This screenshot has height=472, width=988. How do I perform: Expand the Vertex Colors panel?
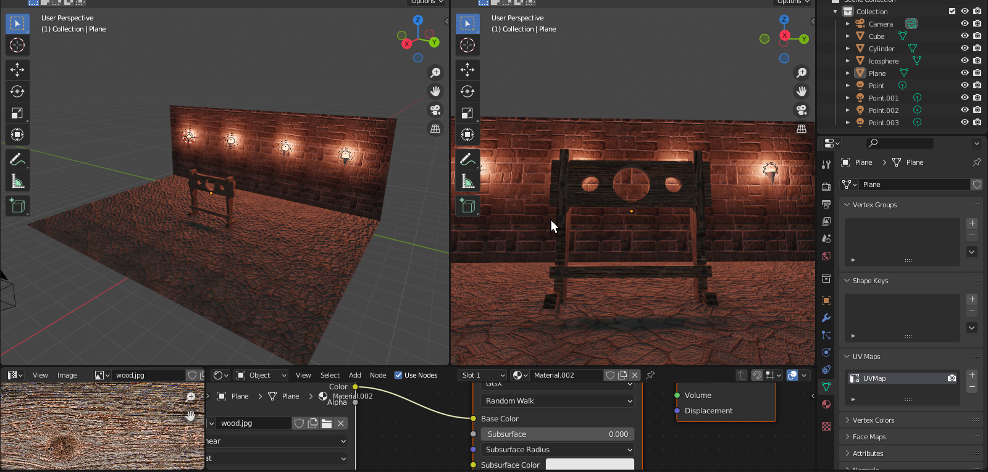873,420
